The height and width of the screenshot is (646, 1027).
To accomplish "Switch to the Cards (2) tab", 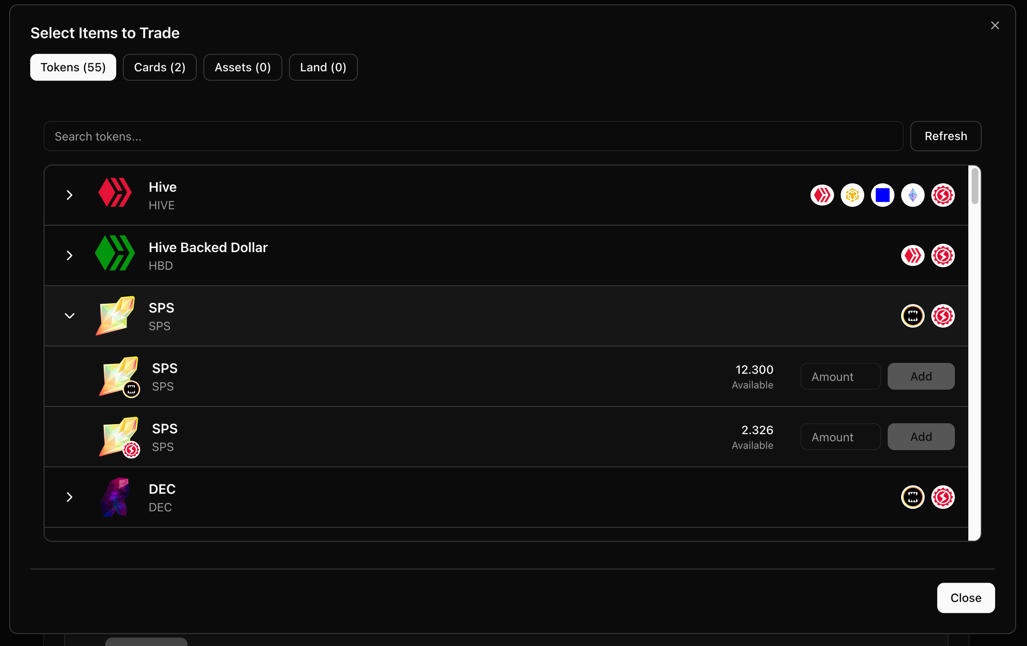I will [159, 68].
